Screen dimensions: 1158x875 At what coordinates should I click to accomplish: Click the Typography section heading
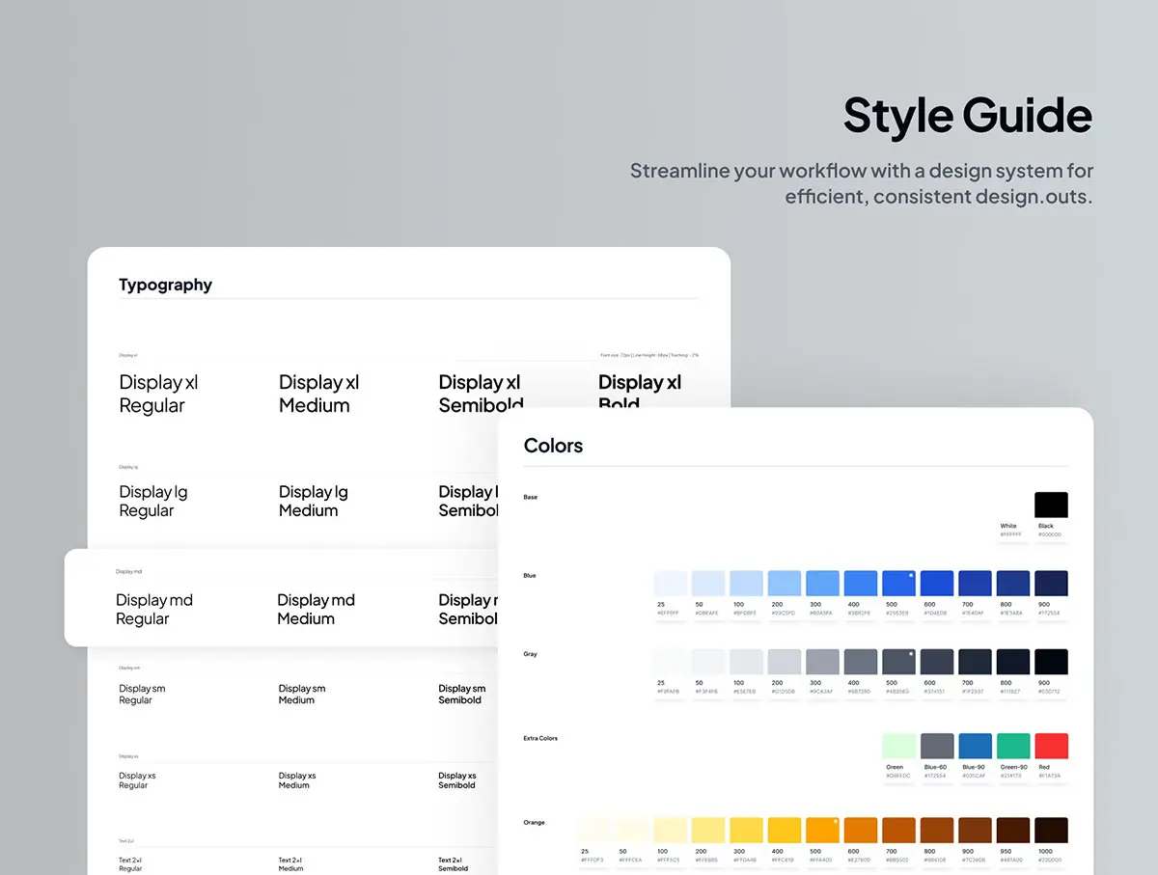[x=165, y=285]
